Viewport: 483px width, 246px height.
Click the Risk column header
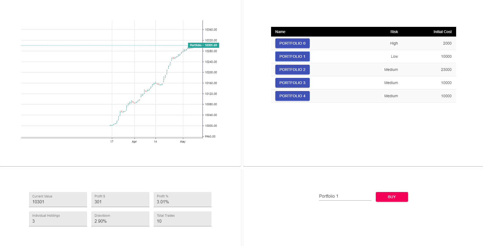[x=394, y=32]
